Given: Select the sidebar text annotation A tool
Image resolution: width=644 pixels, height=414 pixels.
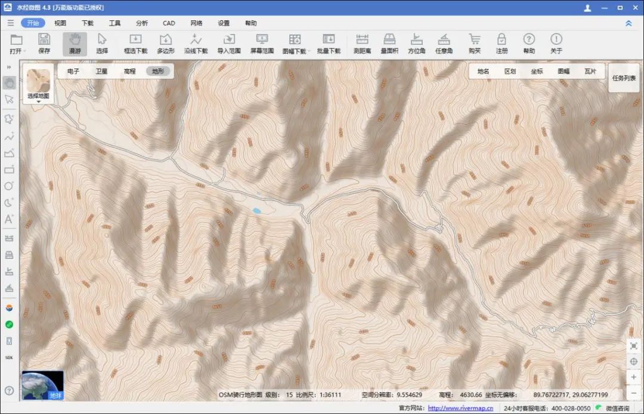Looking at the screenshot, I should click(x=9, y=219).
